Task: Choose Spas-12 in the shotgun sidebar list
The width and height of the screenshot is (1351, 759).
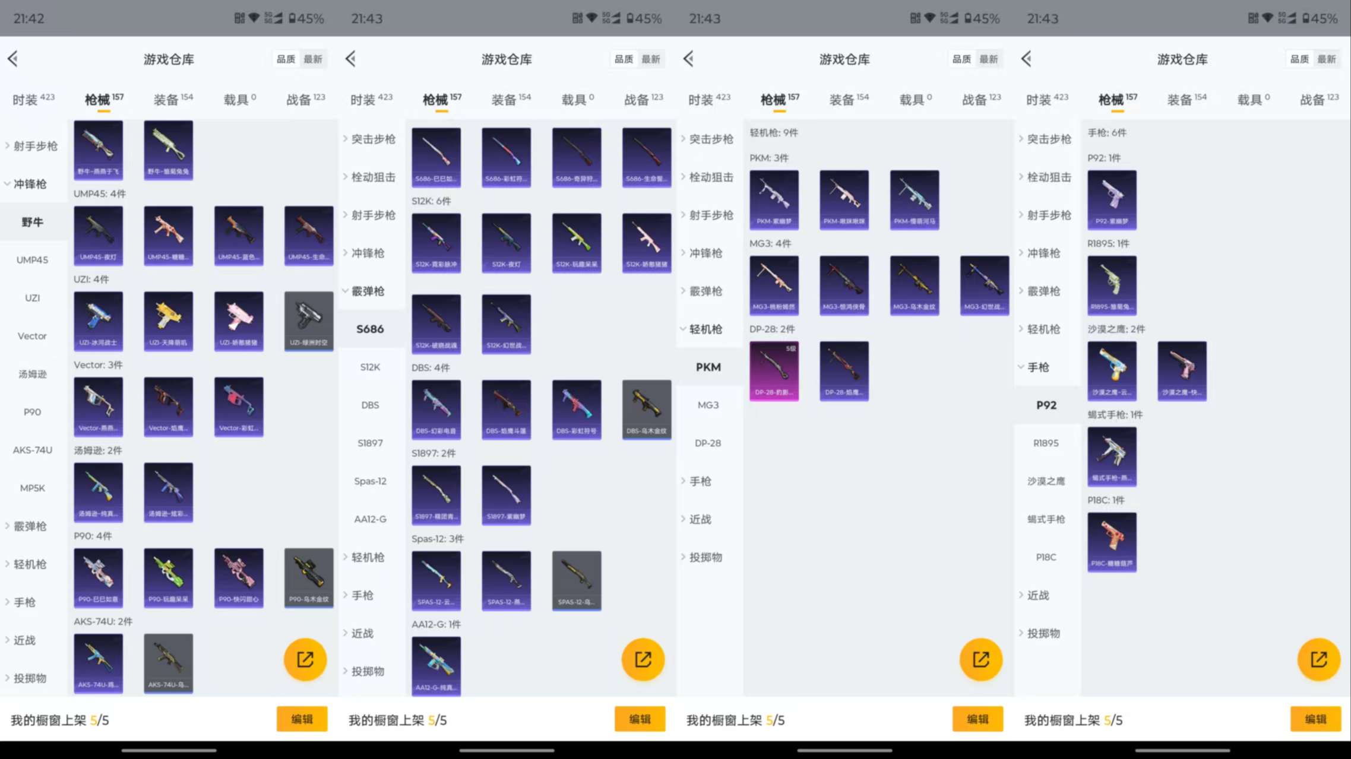Action: coord(370,481)
